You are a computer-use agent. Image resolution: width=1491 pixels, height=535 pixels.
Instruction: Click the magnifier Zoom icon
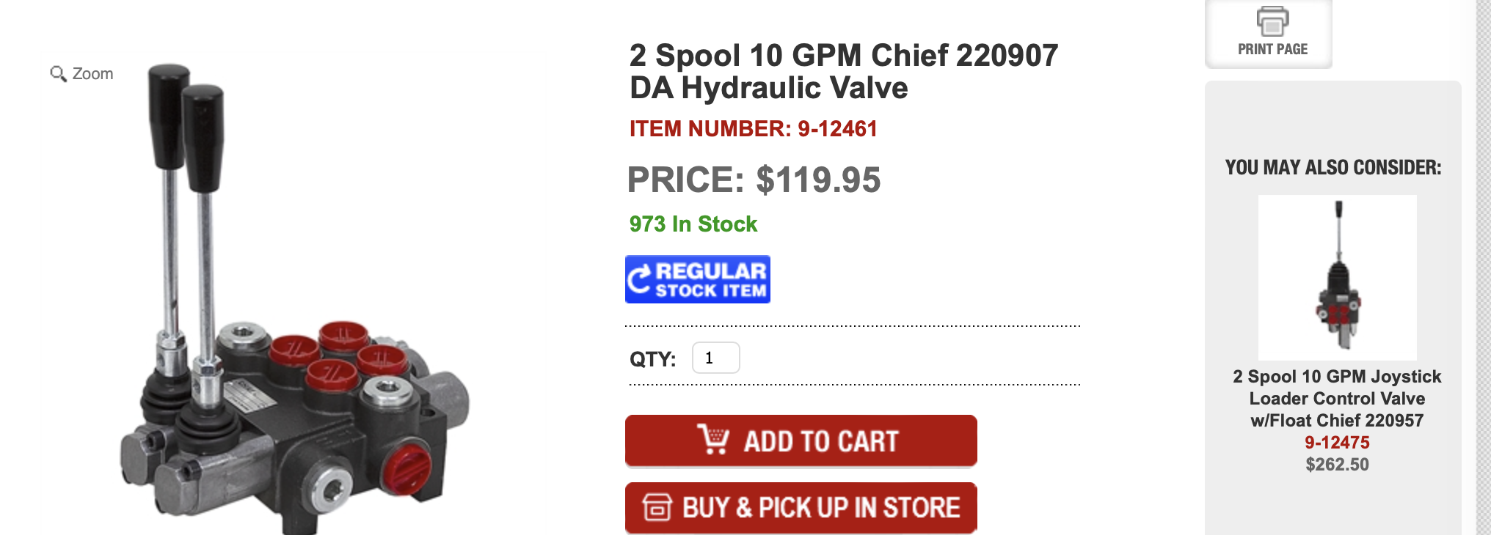(58, 73)
